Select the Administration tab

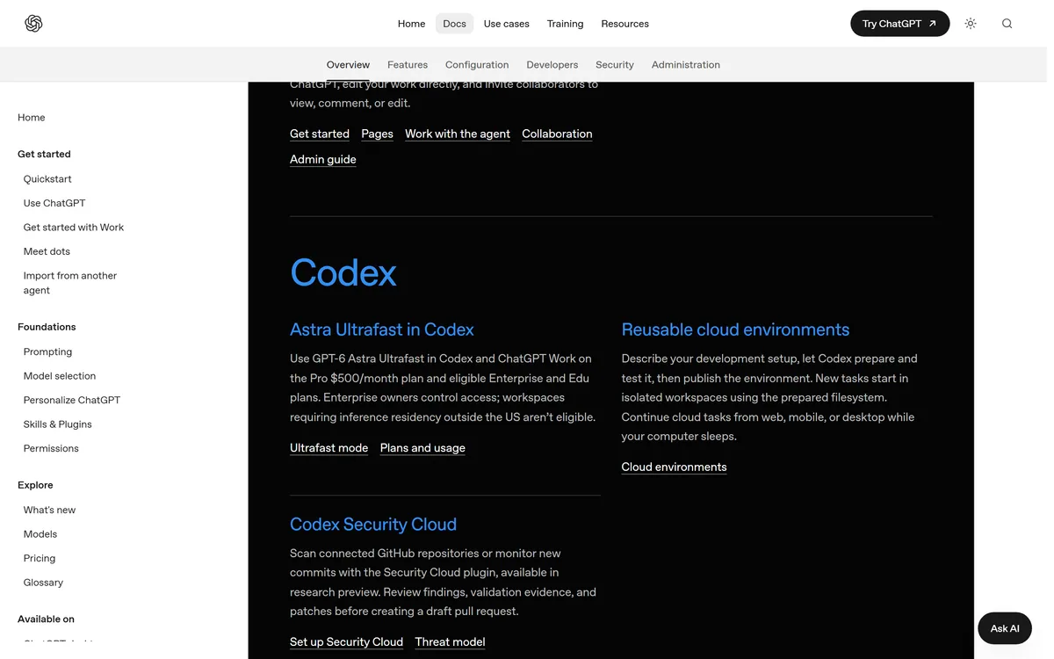(686, 65)
